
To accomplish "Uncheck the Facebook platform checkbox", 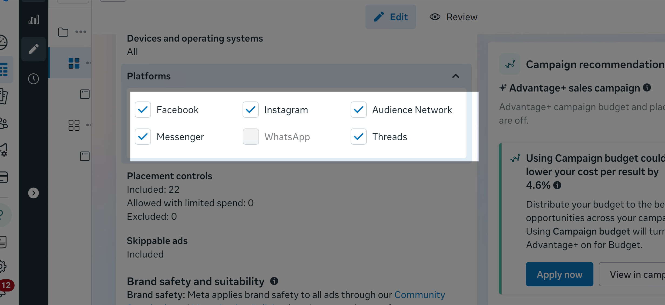I will 143,110.
